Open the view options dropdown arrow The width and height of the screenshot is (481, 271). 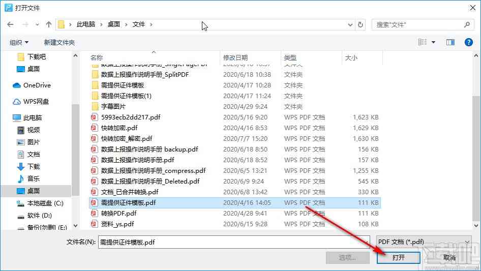(433, 42)
